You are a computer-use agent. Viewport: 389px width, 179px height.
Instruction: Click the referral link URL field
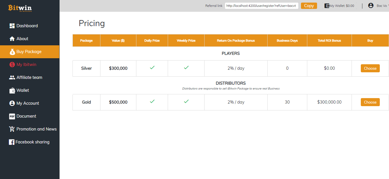click(261, 6)
